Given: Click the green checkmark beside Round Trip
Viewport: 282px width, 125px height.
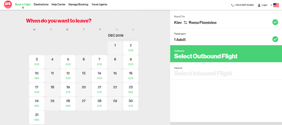Looking at the screenshot, I should [x=275, y=22].
